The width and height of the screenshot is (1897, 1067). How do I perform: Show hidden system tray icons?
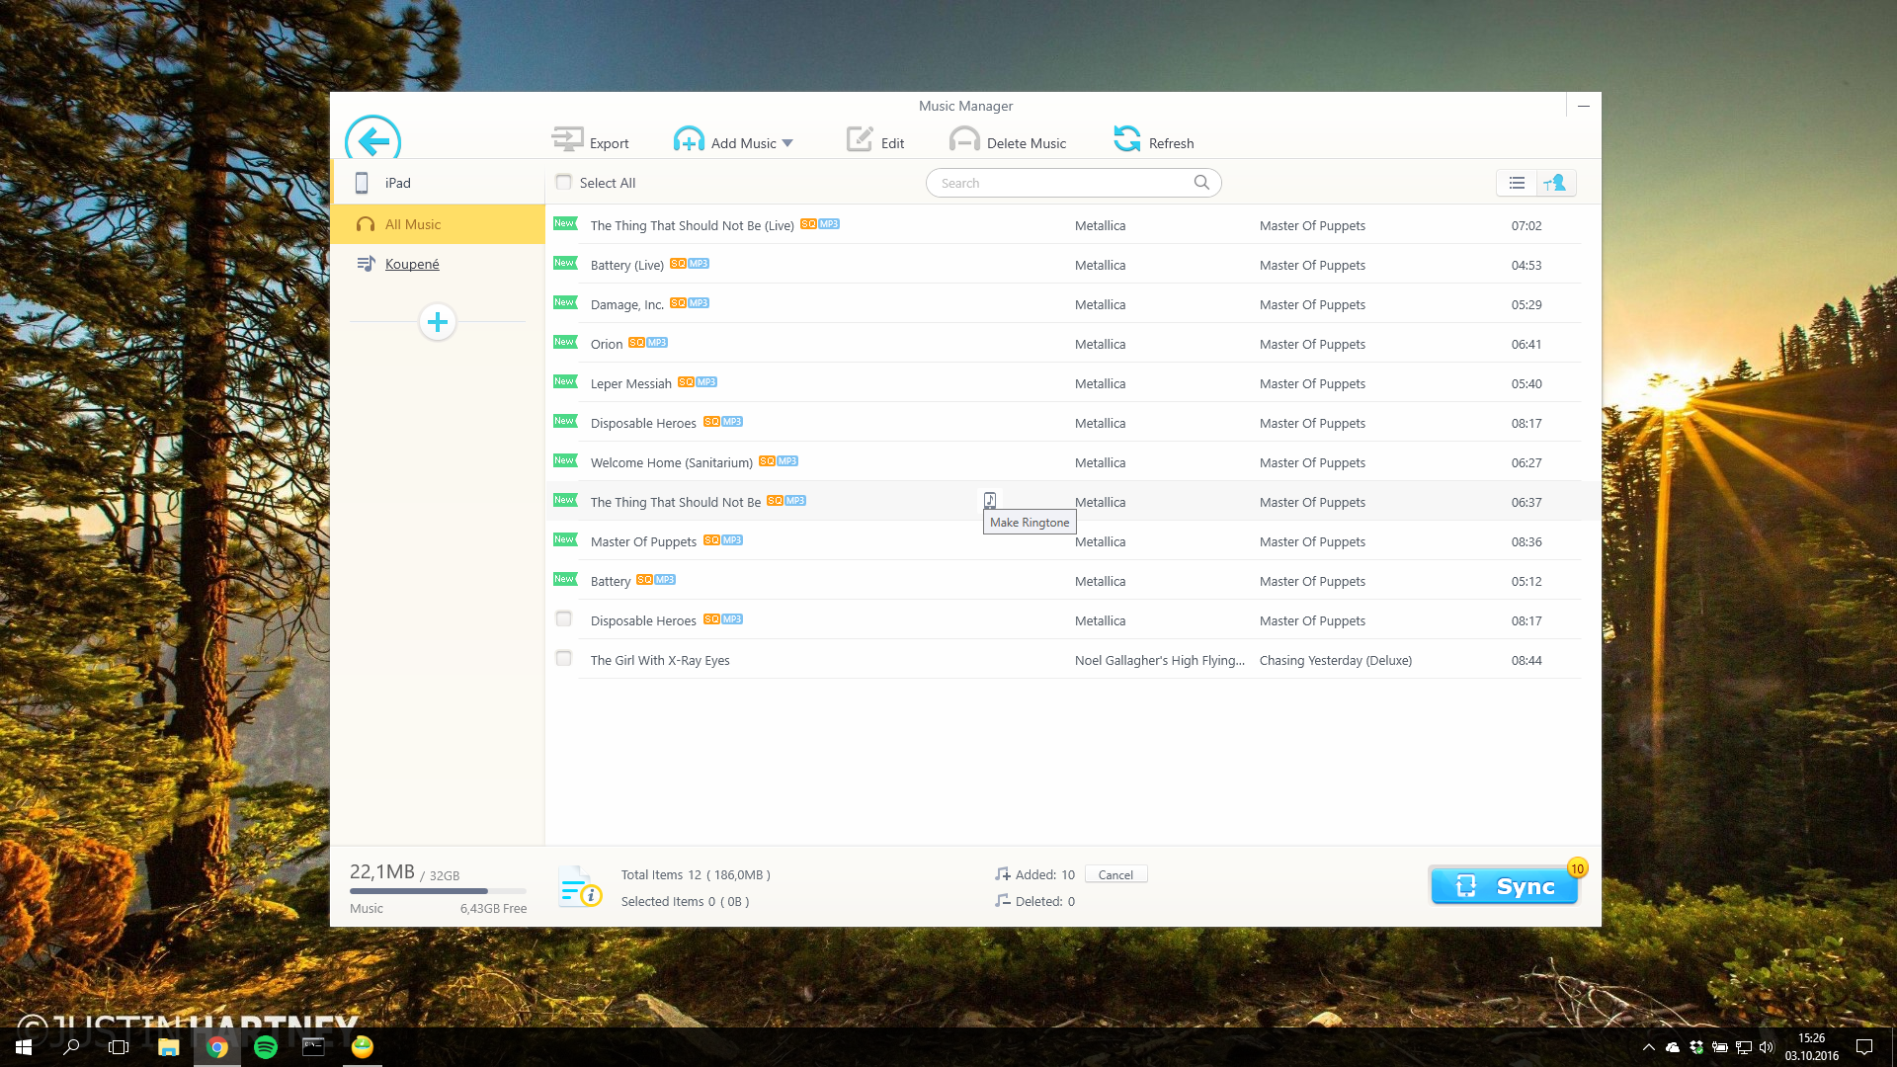(x=1648, y=1047)
